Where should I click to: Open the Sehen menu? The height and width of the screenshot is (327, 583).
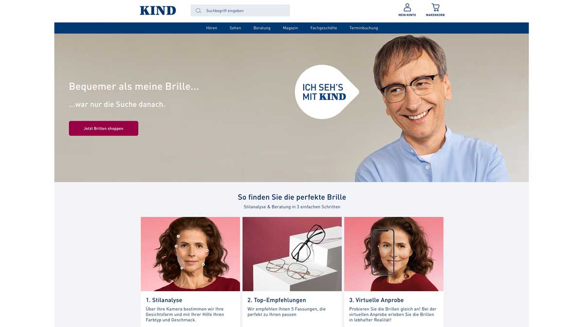click(235, 28)
